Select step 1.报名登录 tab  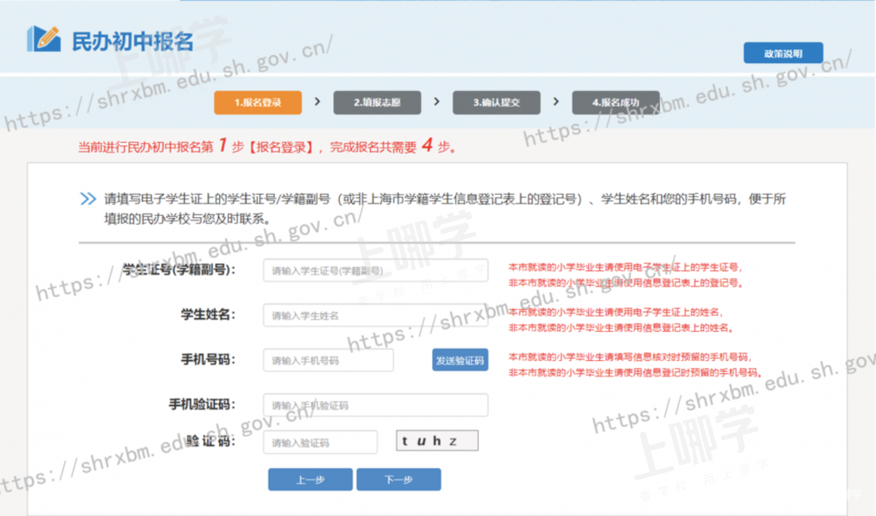pos(258,102)
